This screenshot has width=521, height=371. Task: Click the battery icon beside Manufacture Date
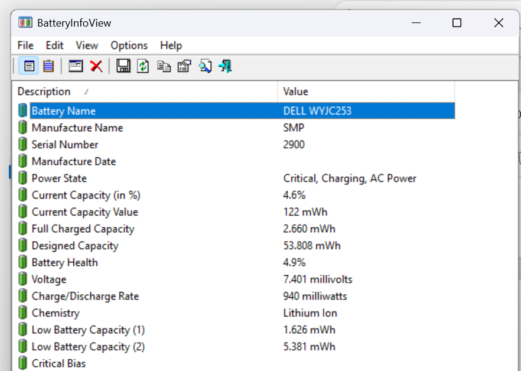[x=22, y=161]
